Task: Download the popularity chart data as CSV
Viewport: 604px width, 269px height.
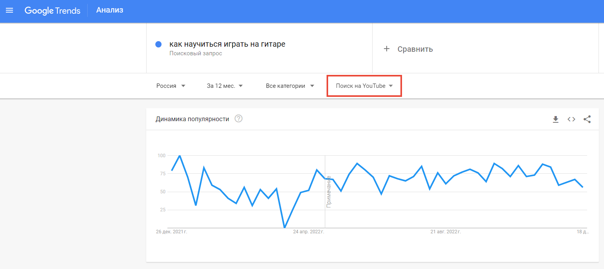Action: [556, 119]
